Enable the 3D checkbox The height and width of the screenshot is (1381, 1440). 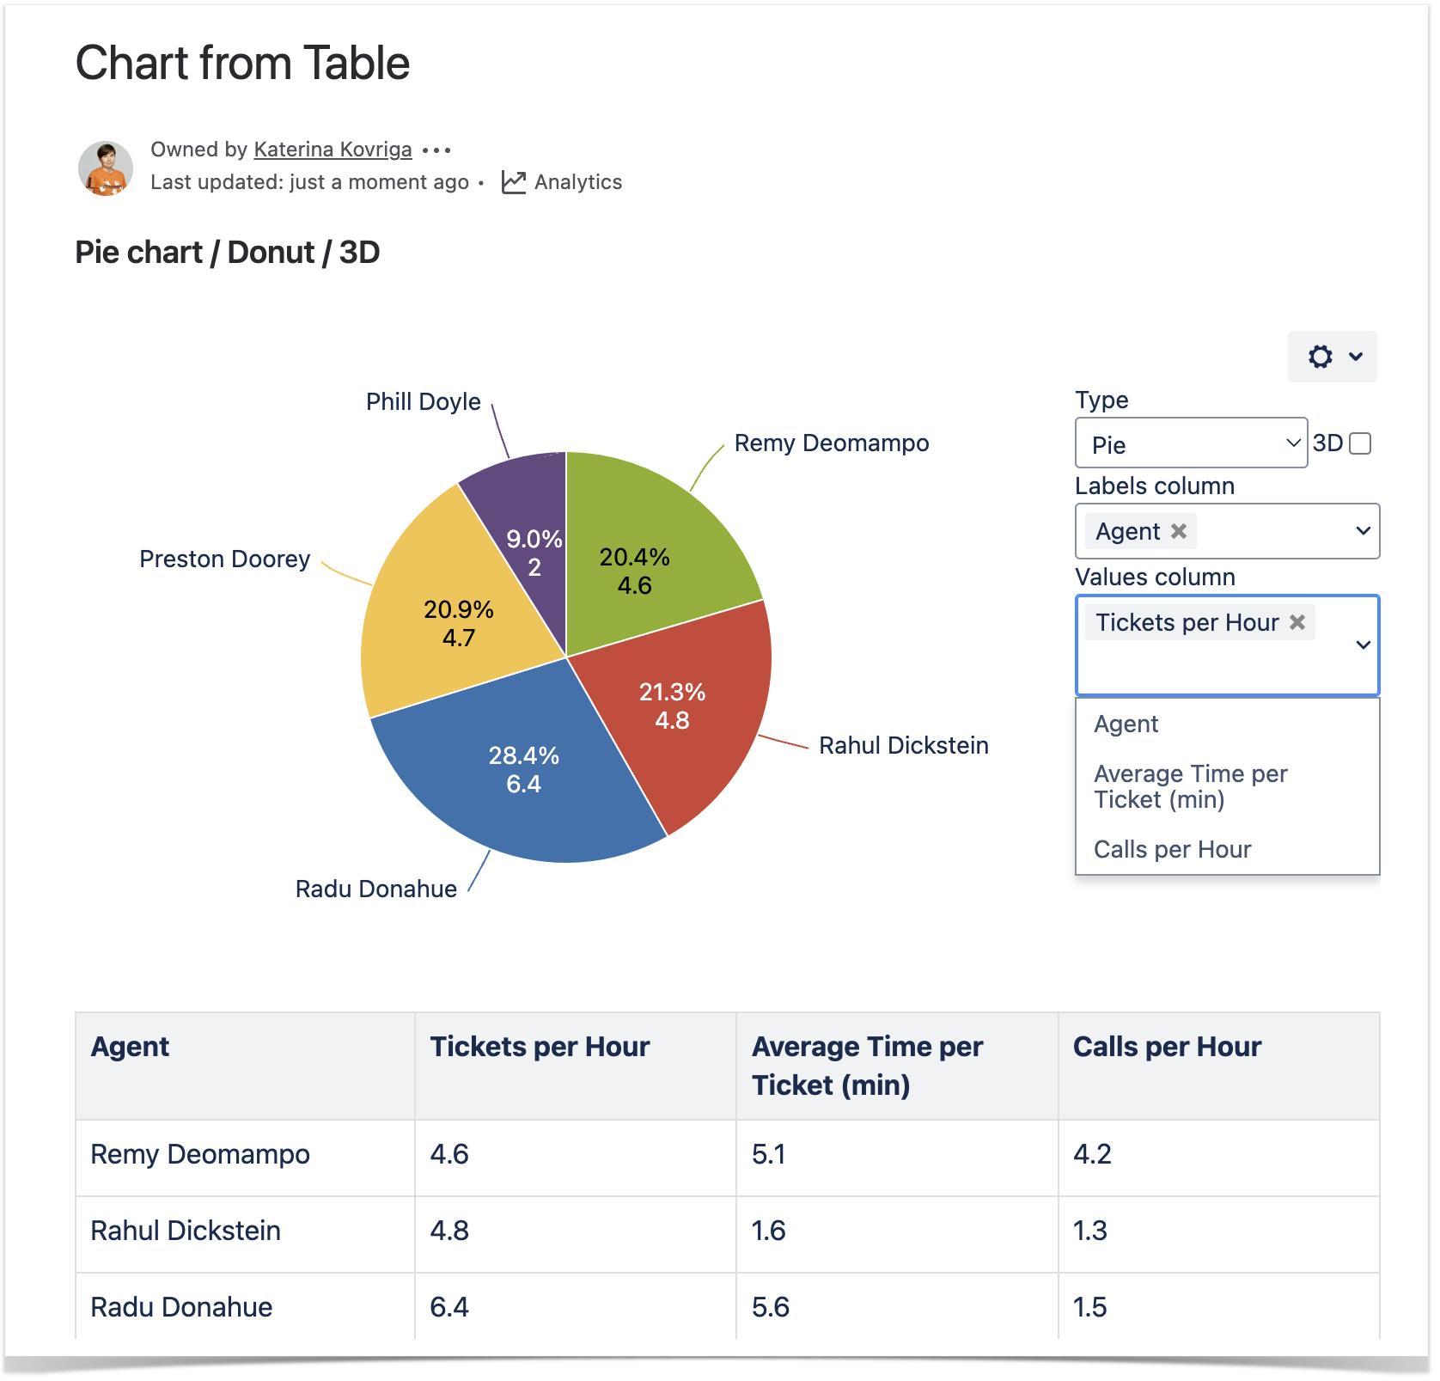1360,443
